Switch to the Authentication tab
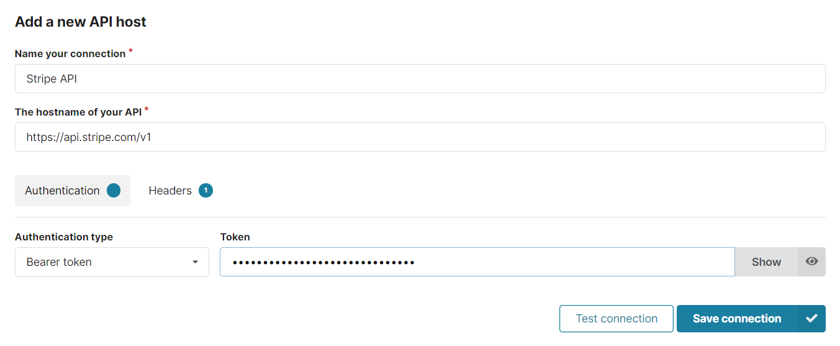The height and width of the screenshot is (346, 840). tap(63, 191)
